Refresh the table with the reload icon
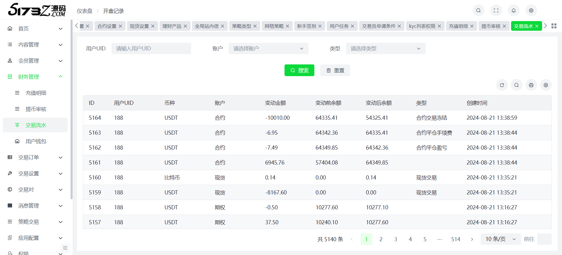This screenshot has height=255, width=562. pyautogui.click(x=502, y=85)
